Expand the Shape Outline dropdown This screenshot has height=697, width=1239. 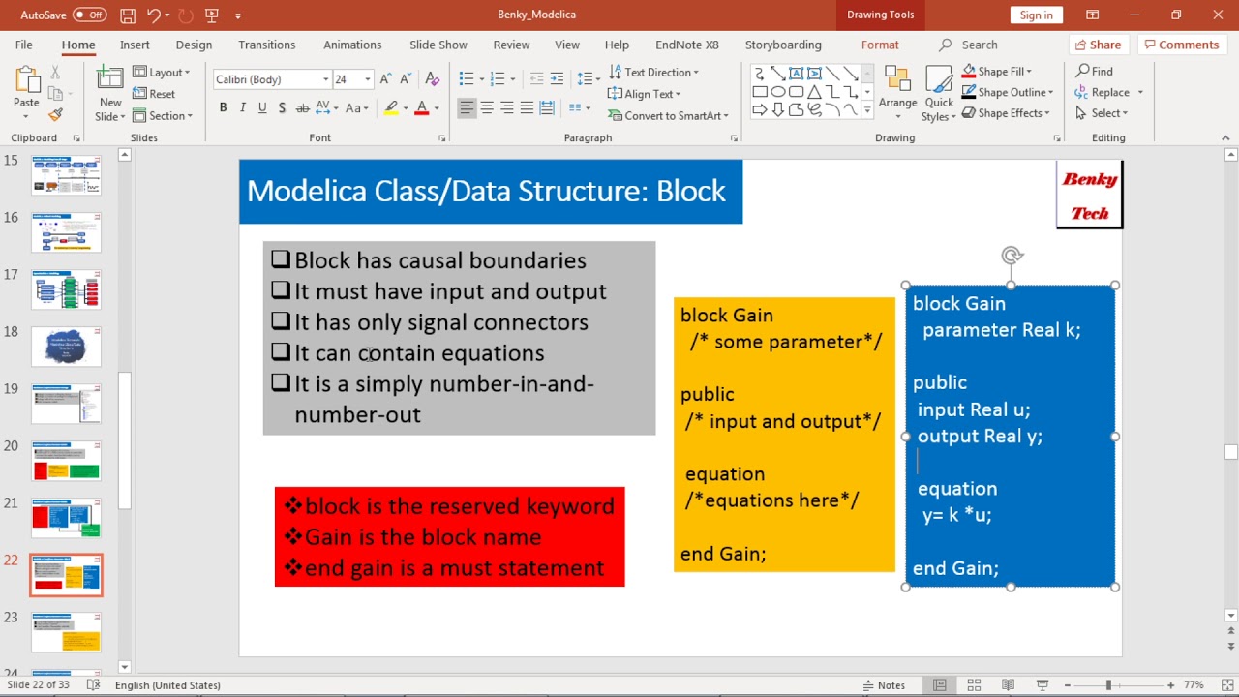point(1007,92)
